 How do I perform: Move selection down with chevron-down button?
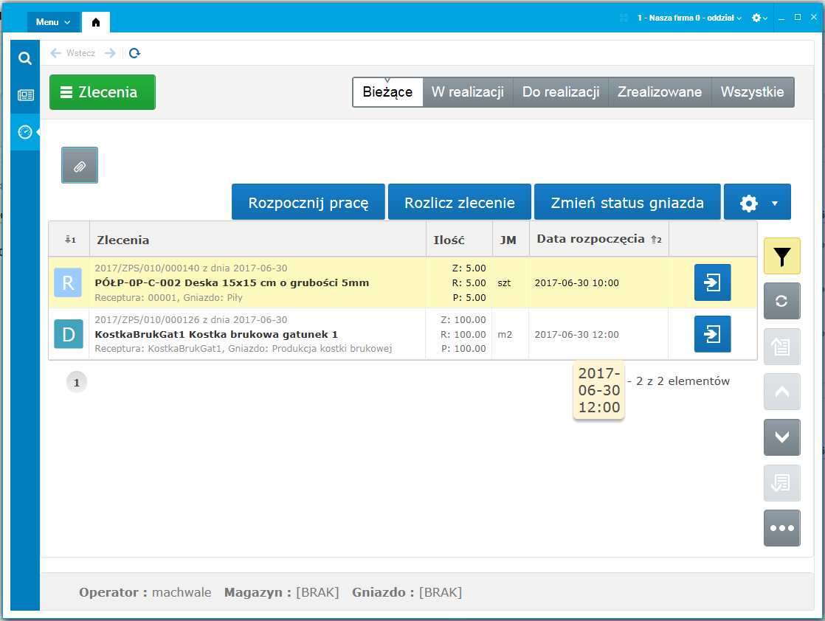[782, 437]
